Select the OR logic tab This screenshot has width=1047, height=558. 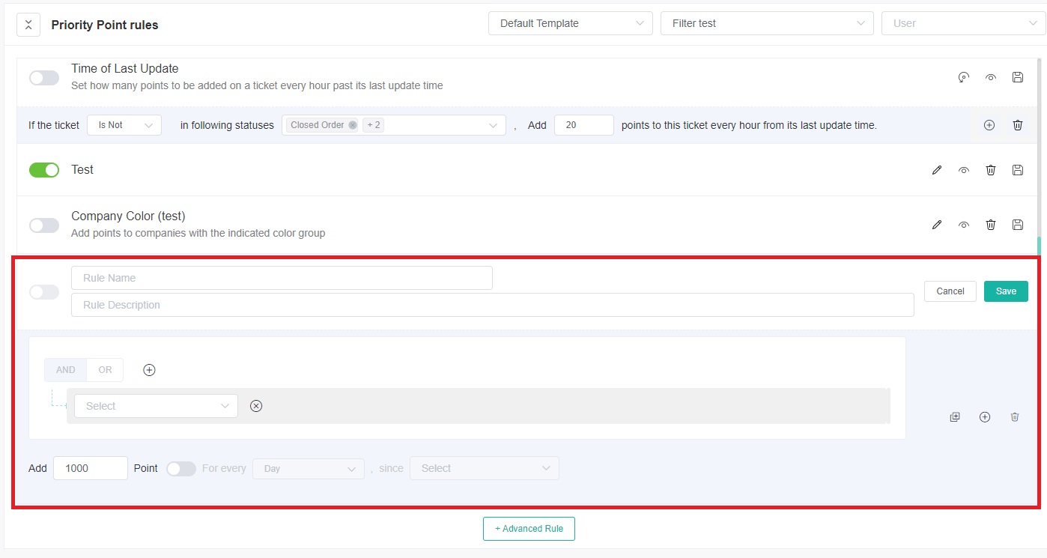[x=105, y=370]
